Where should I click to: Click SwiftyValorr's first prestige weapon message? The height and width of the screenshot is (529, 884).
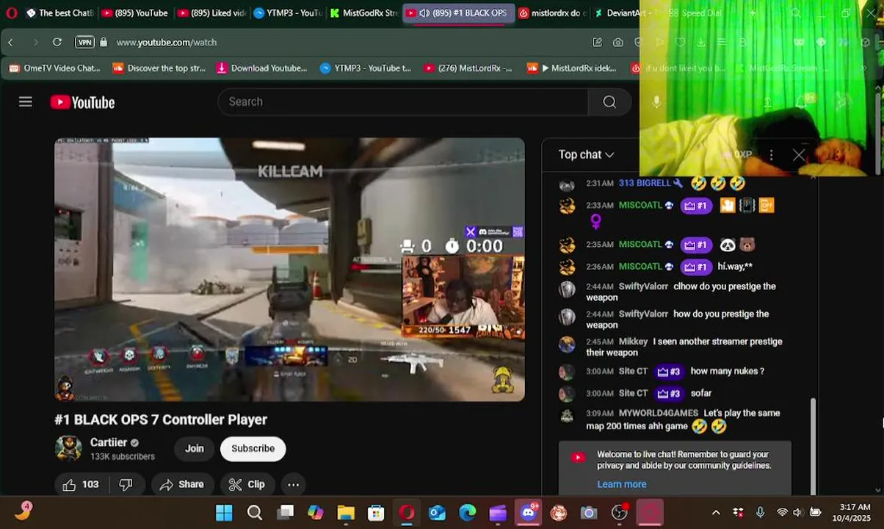click(x=681, y=292)
